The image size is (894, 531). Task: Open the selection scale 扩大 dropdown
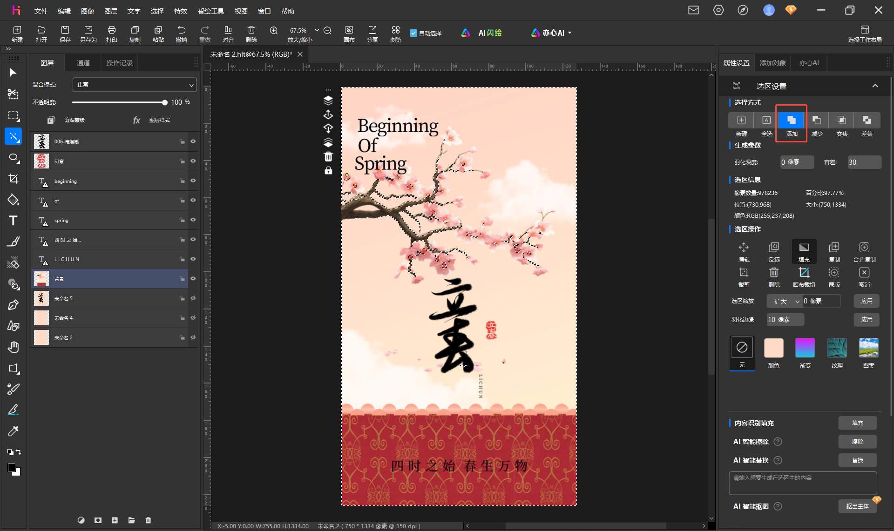785,301
